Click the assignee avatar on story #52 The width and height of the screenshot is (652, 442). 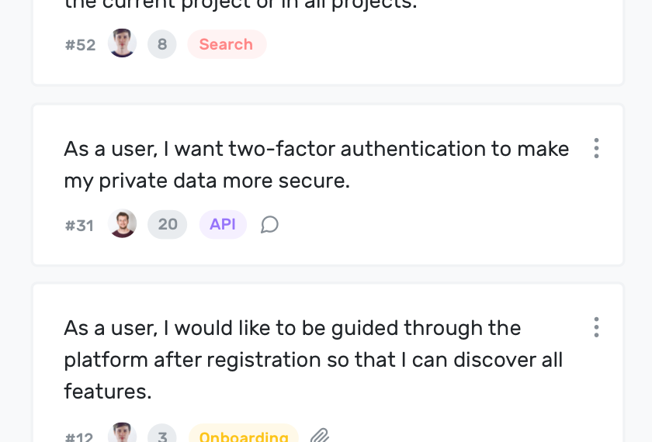(x=123, y=43)
